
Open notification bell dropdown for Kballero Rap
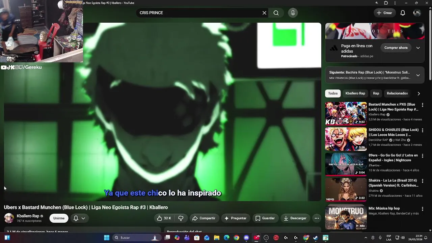79,218
